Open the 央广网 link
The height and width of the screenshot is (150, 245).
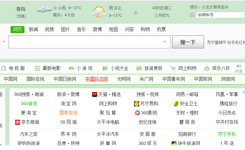pos(146,79)
